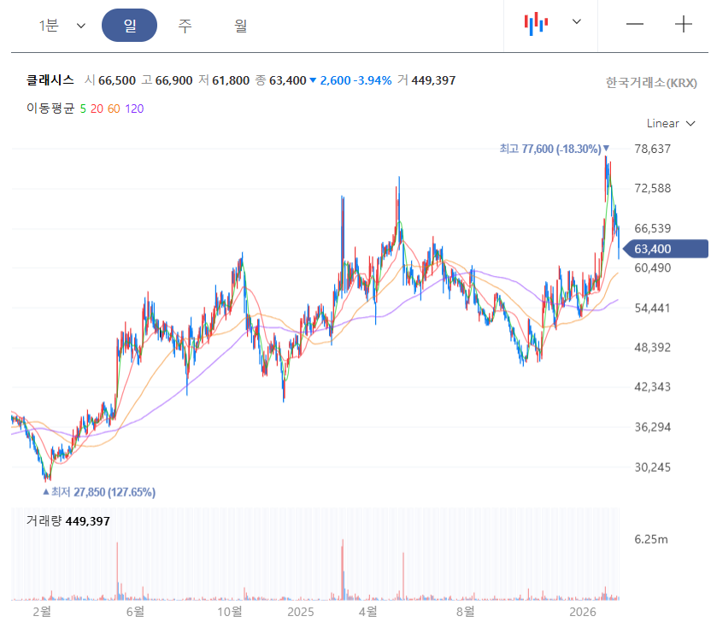This screenshot has width=711, height=640.
Task: Switch to the 주 weekly tab
Action: [x=185, y=26]
